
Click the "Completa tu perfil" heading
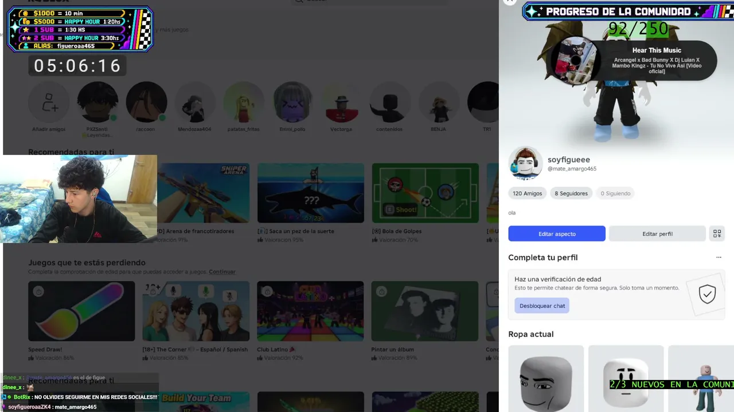click(543, 257)
